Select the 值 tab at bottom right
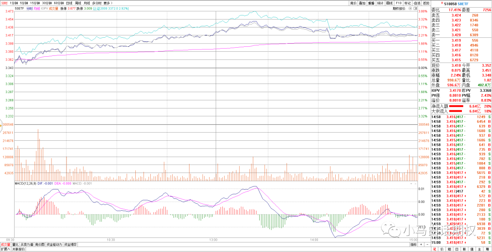The image size is (492, 252). (x=472, y=249)
